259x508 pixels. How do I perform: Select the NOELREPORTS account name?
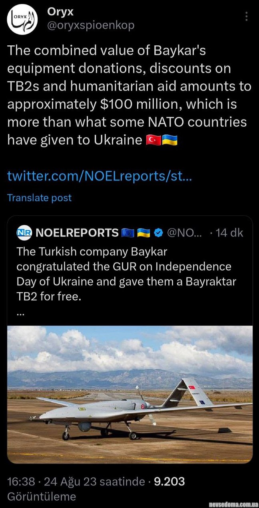[x=77, y=233]
